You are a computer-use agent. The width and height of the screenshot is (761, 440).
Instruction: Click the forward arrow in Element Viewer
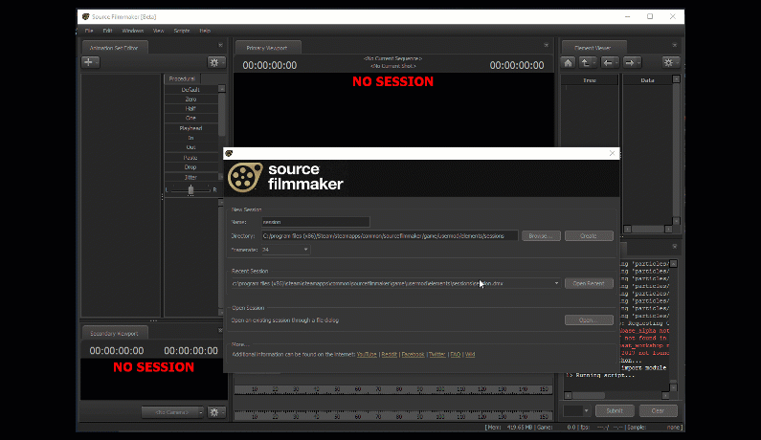pos(632,62)
